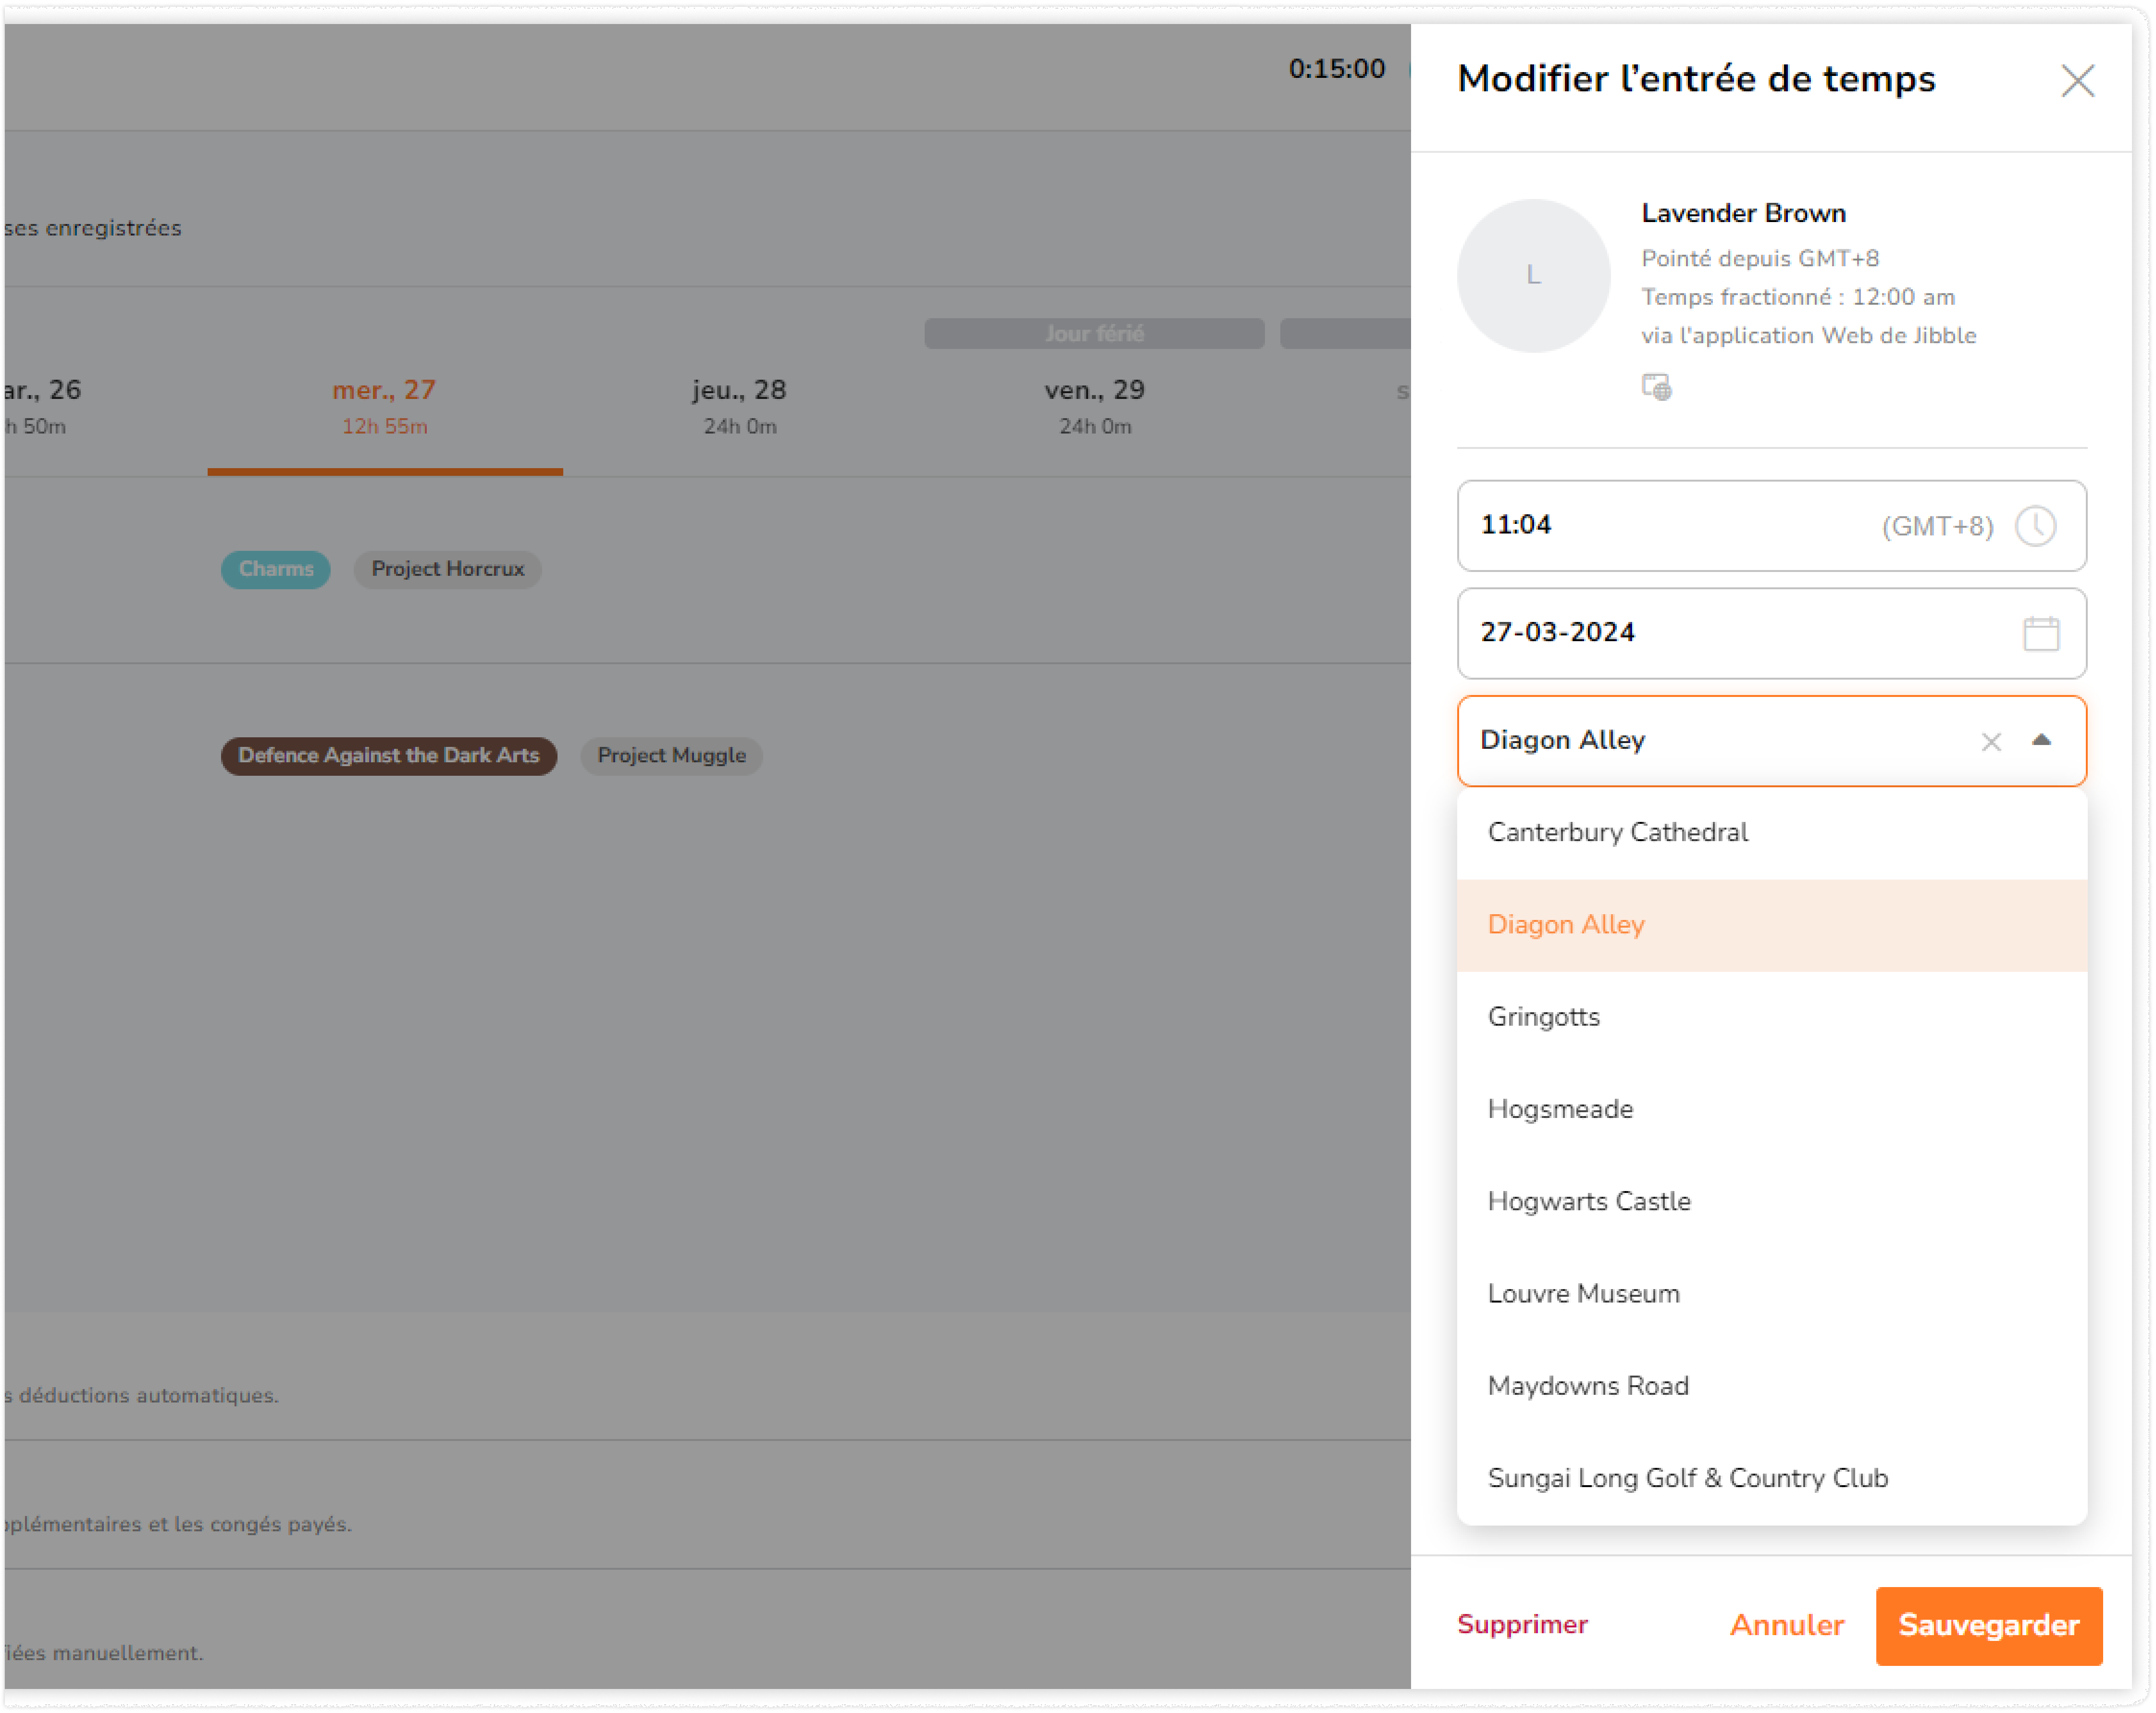Click the (GMT+8) timezone label
2156x1713 pixels.
(1937, 526)
